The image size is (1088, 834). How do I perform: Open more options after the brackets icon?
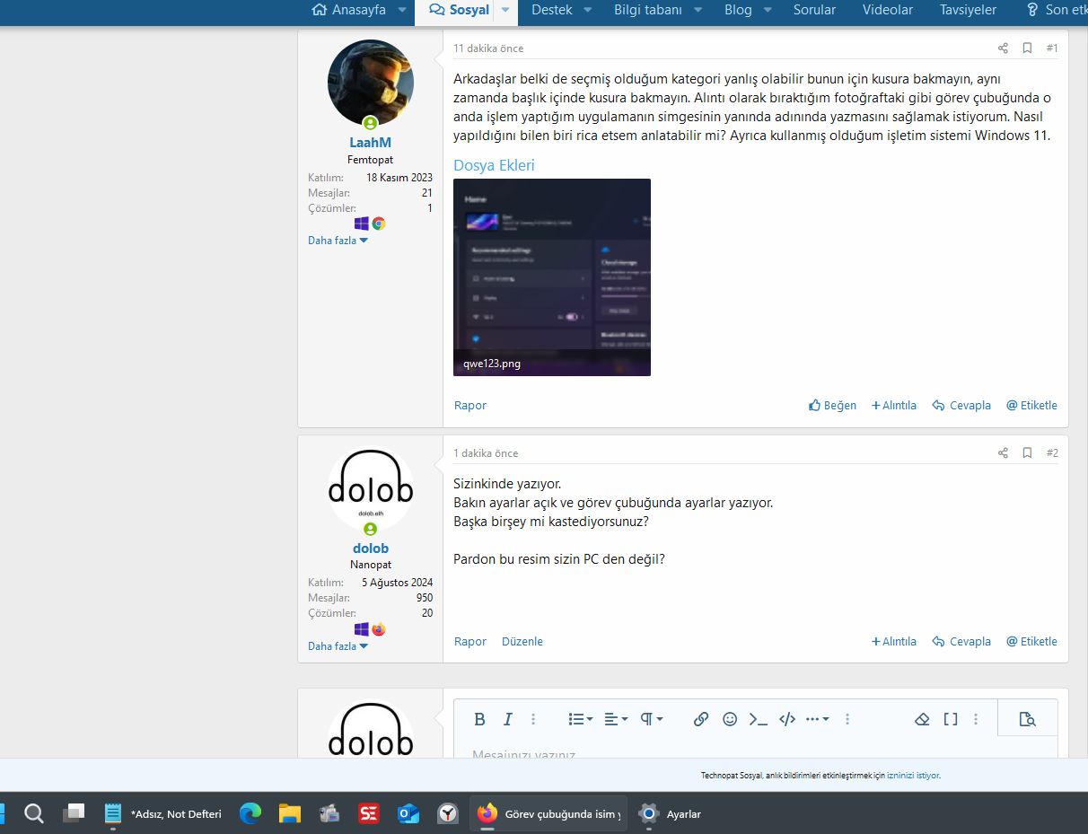[x=976, y=719]
